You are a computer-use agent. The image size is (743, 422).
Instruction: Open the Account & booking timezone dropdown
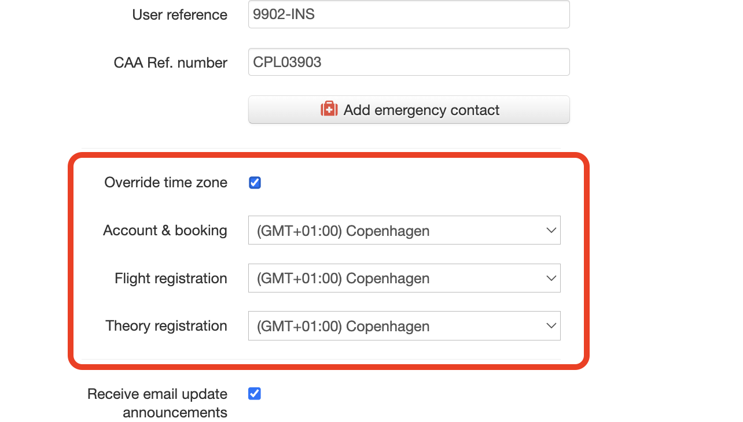pos(404,230)
